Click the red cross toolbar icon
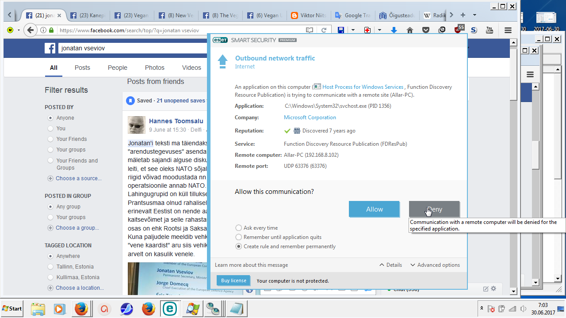Screen dimensions: 566x318 pos(367,30)
